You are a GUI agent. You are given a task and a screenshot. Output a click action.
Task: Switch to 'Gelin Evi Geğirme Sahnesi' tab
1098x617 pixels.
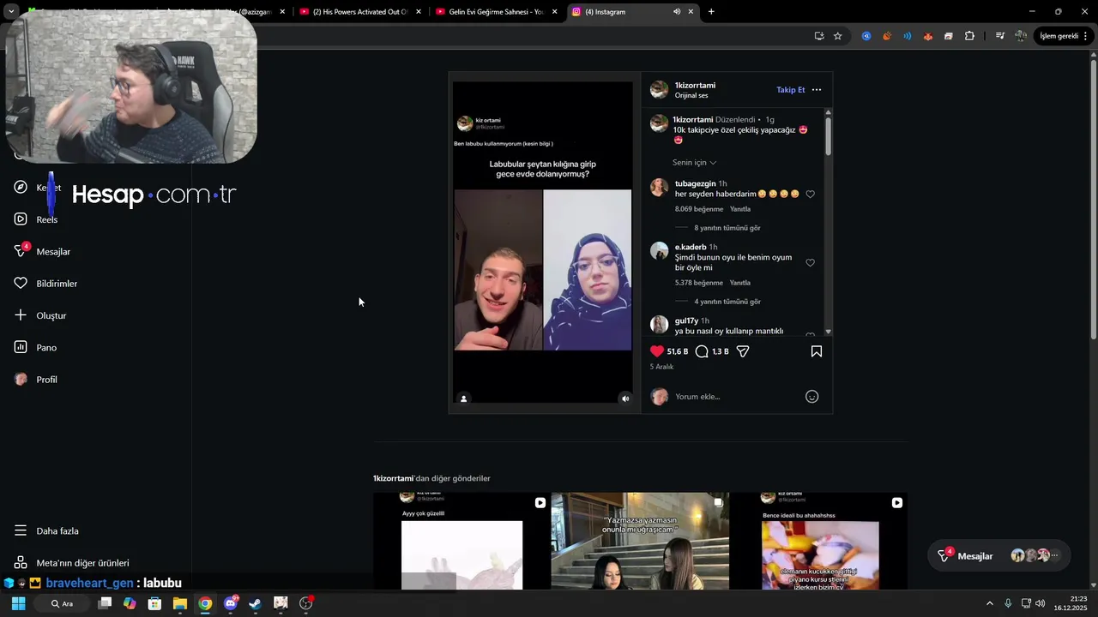pyautogui.click(x=495, y=12)
